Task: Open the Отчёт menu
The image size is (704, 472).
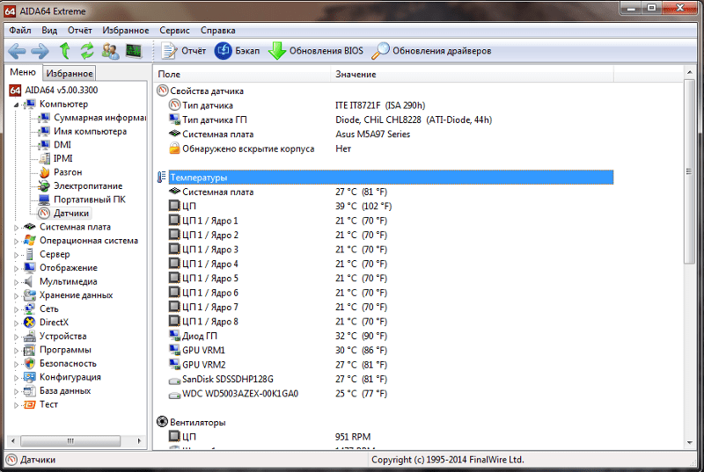Action: click(x=79, y=31)
